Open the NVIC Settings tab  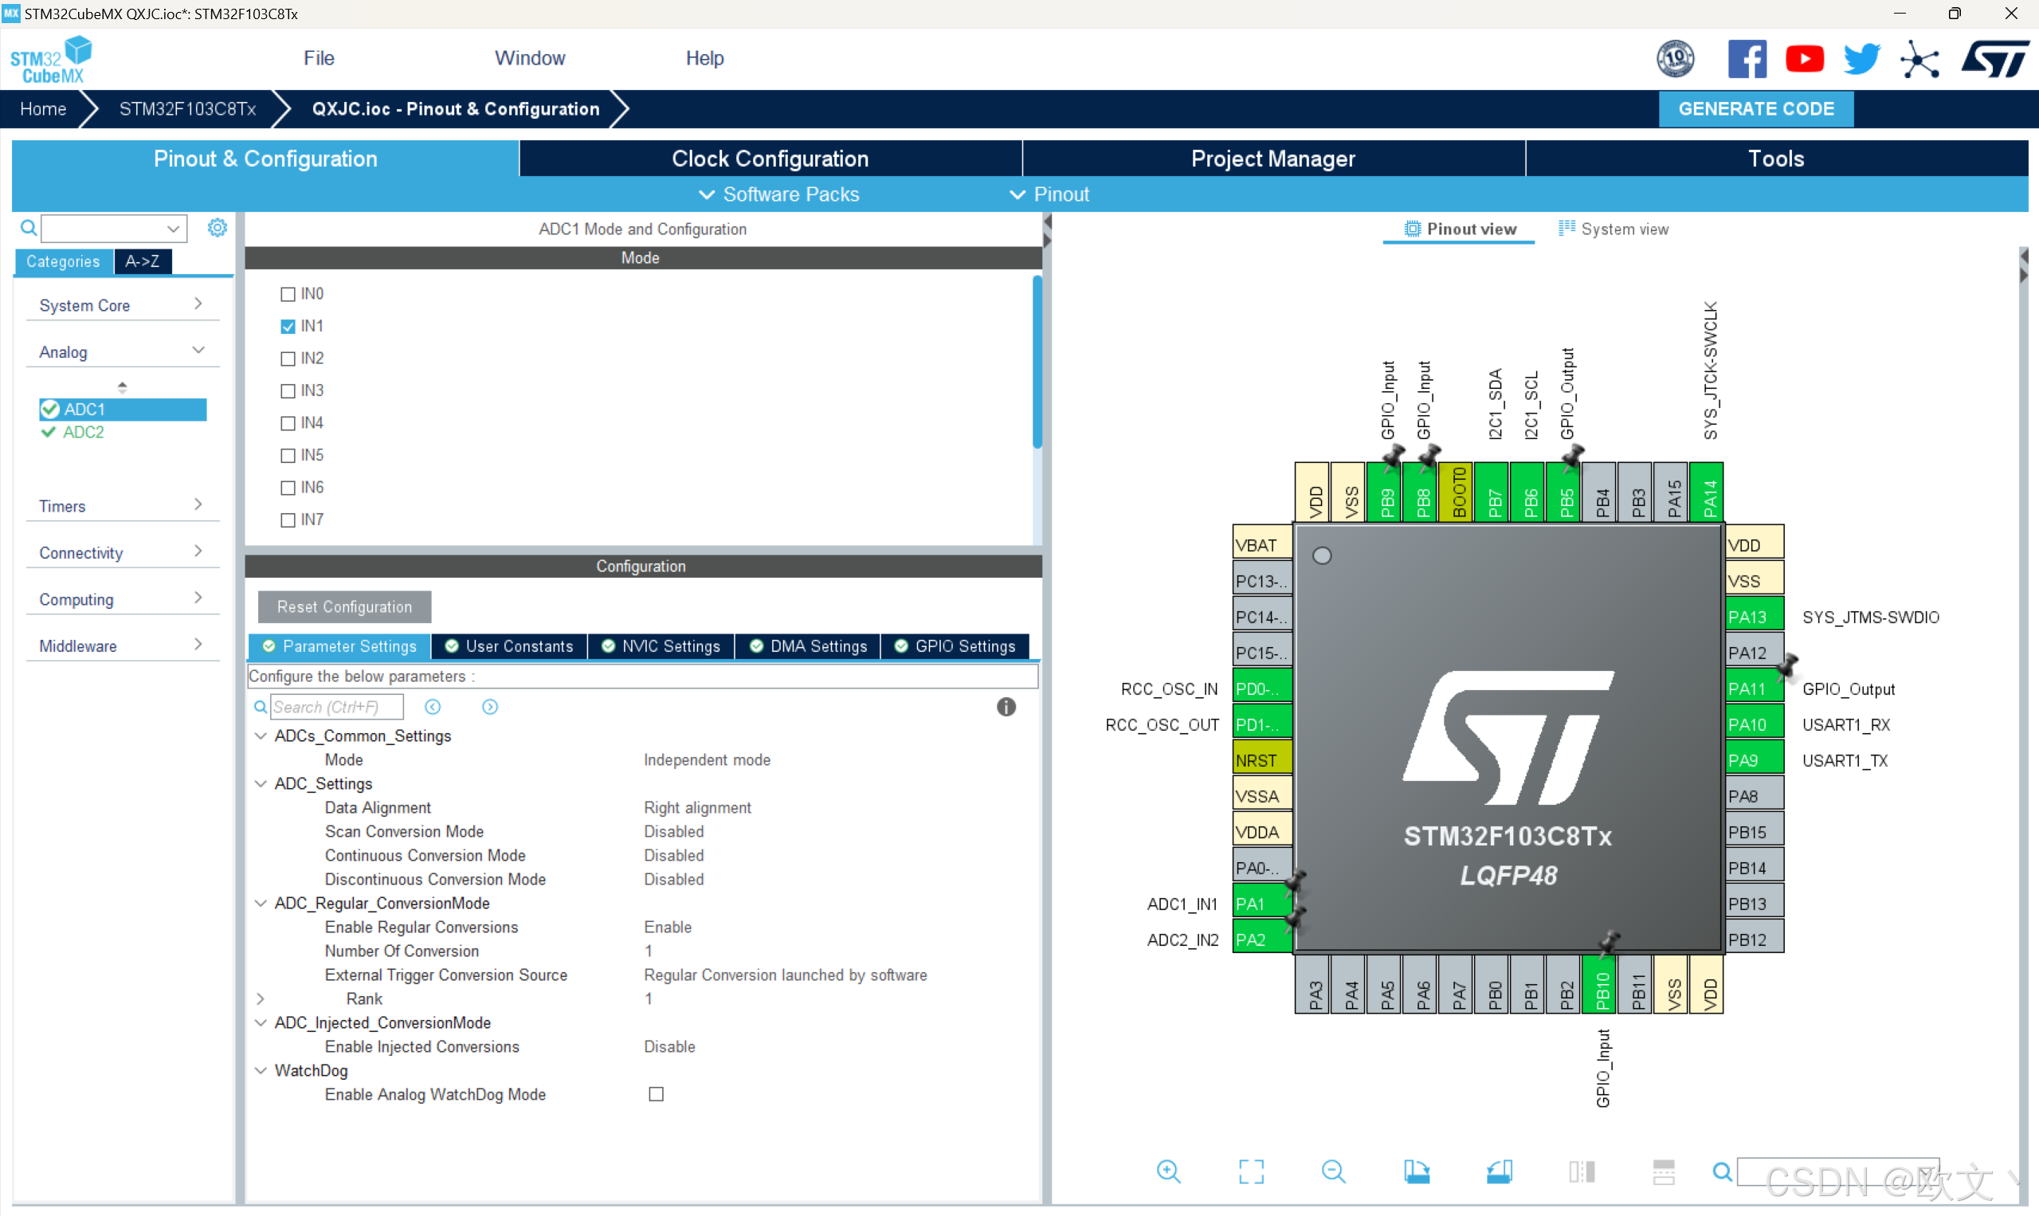pos(661,645)
